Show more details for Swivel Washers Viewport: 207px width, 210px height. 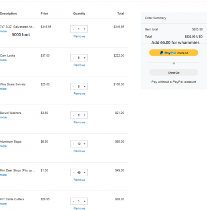(3, 117)
